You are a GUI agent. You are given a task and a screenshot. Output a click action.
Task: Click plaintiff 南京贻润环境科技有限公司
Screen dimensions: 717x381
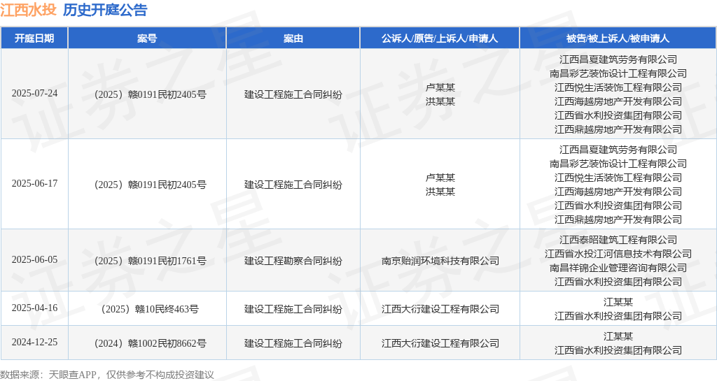[x=440, y=261]
